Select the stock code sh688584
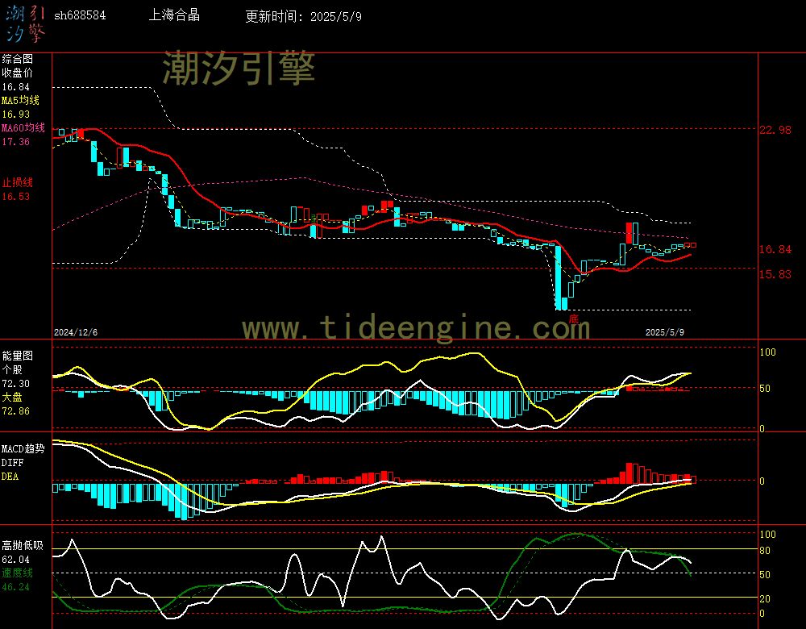 [x=80, y=15]
